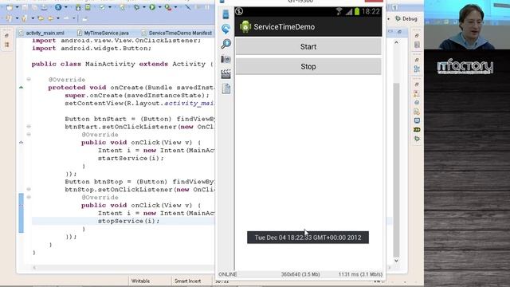Click the scroll-up arrow of the right scrollbar
Viewport: 510px width, 287px height.
pyautogui.click(x=396, y=42)
